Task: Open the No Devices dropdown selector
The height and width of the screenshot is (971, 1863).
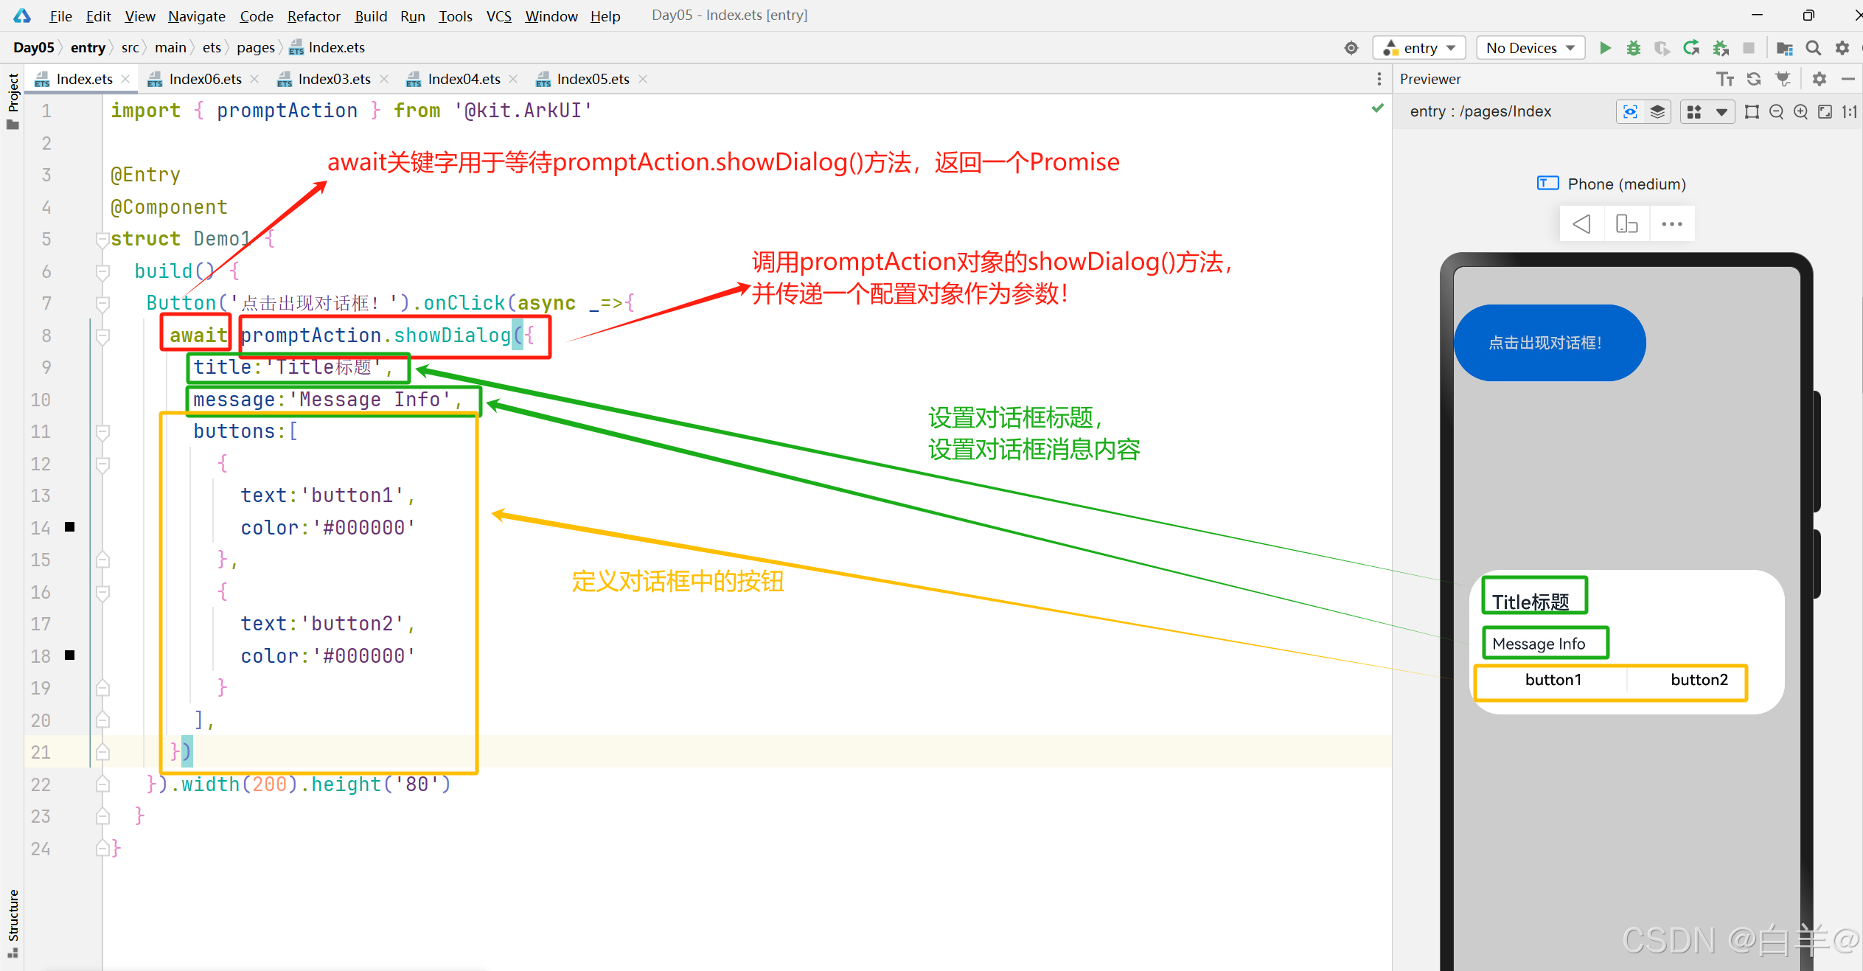Action: 1529,47
